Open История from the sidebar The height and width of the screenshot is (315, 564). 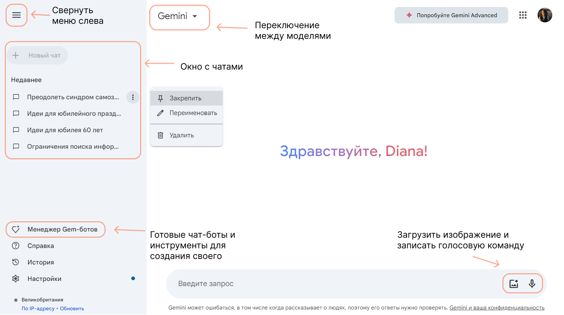coord(40,262)
